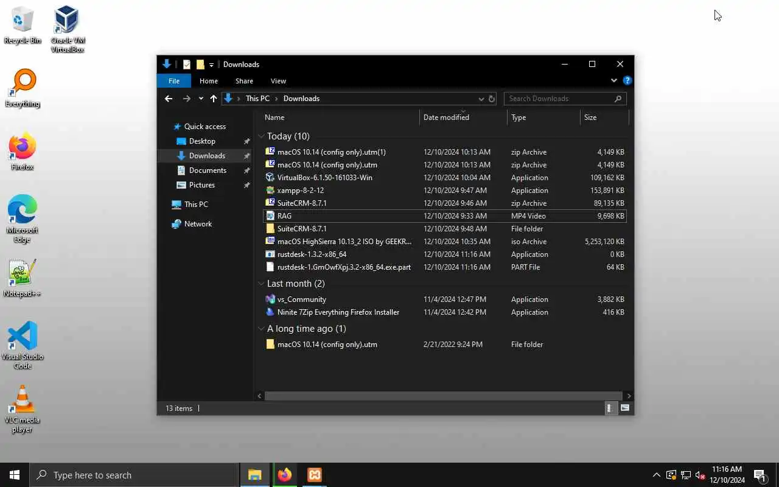The width and height of the screenshot is (779, 487).
Task: Open the Windows Start menu
Action: pyautogui.click(x=15, y=475)
